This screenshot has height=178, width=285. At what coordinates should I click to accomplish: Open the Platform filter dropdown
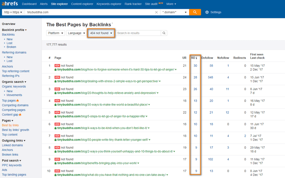click(55, 33)
